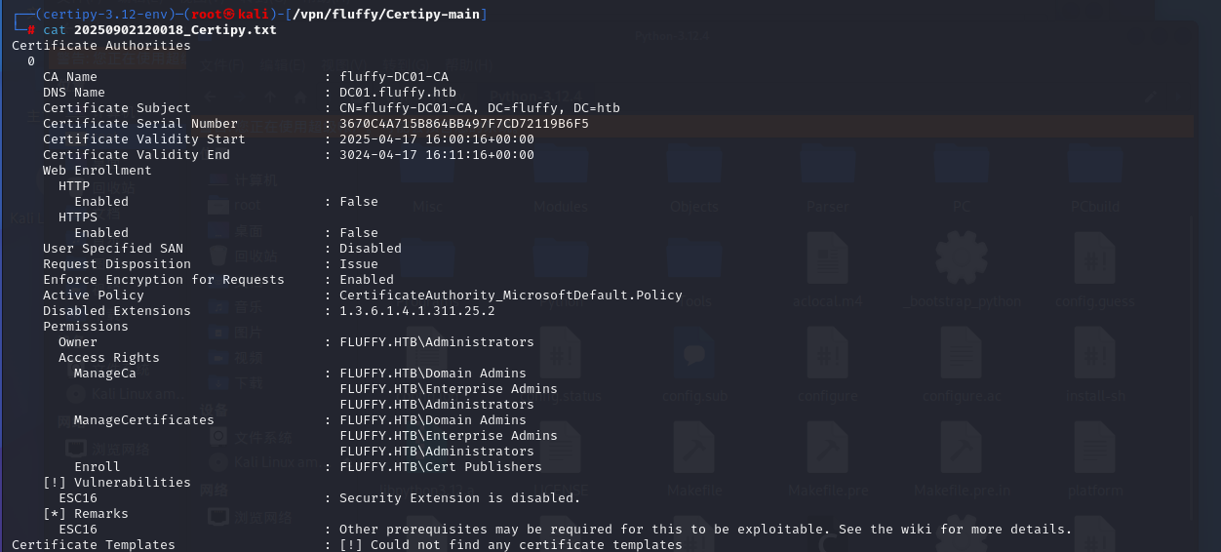Screen dimensions: 1221x552
Task: Click the install-sh script icon
Action: click(x=1094, y=356)
